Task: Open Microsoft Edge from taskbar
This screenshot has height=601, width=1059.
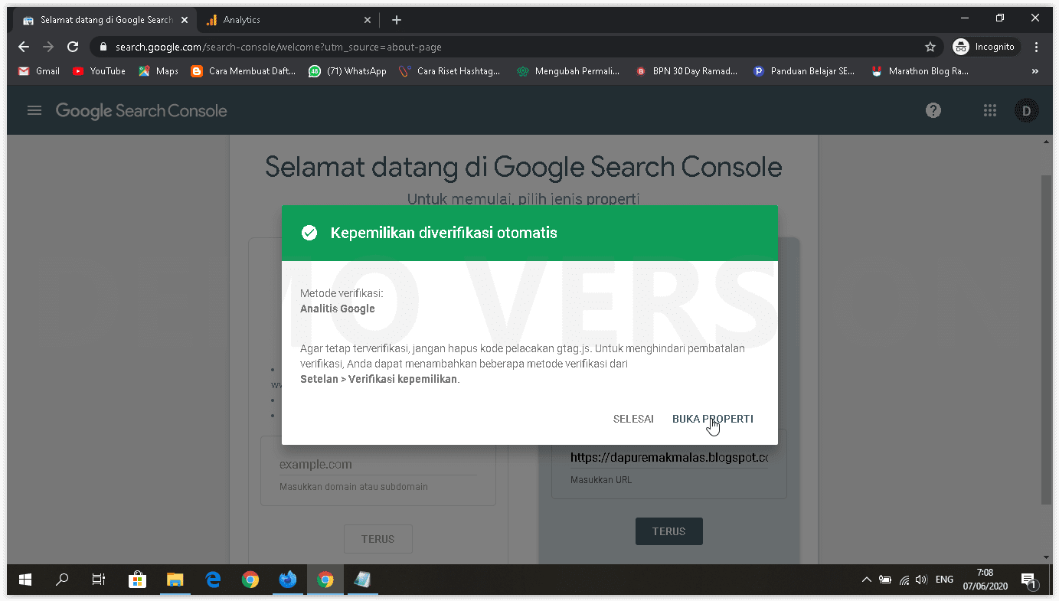Action: pos(213,580)
